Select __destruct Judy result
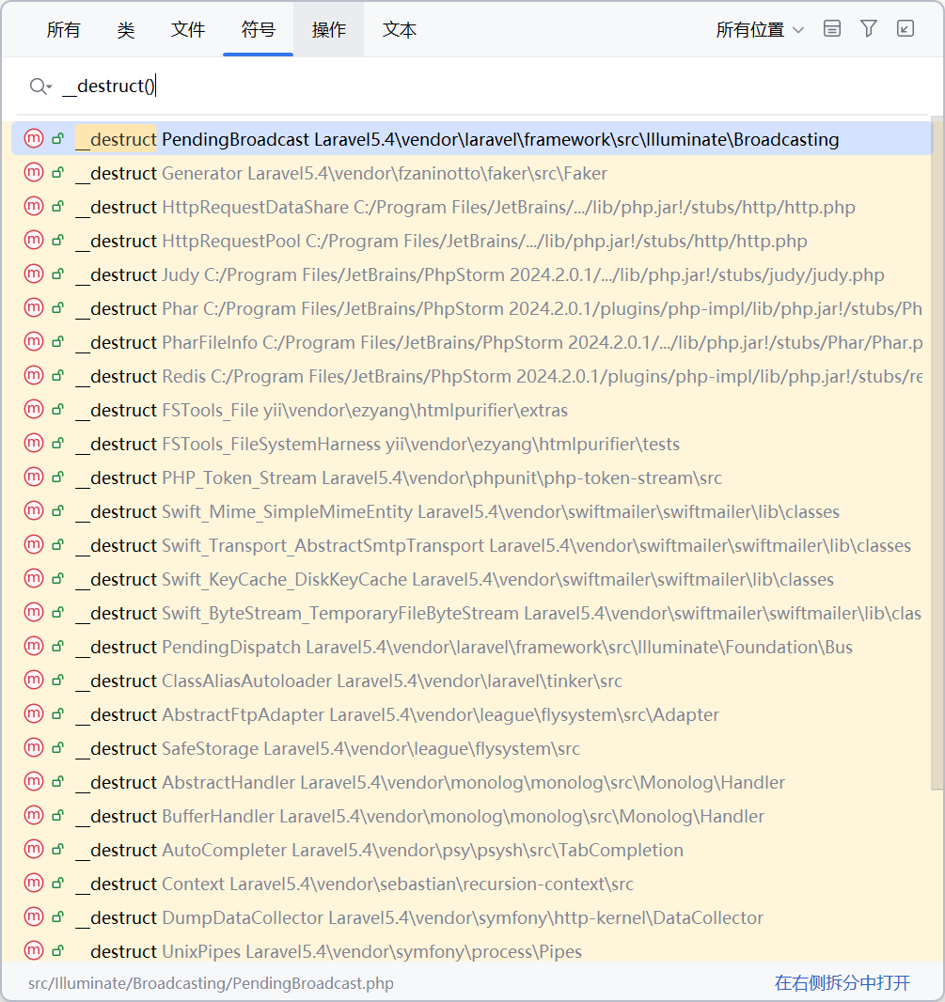The width and height of the screenshot is (945, 1002). [x=472, y=274]
